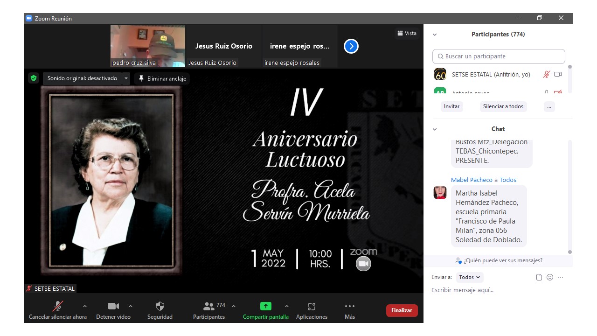The width and height of the screenshot is (597, 336).
Task: Click the participants list scrollbar
Action: coord(569,79)
